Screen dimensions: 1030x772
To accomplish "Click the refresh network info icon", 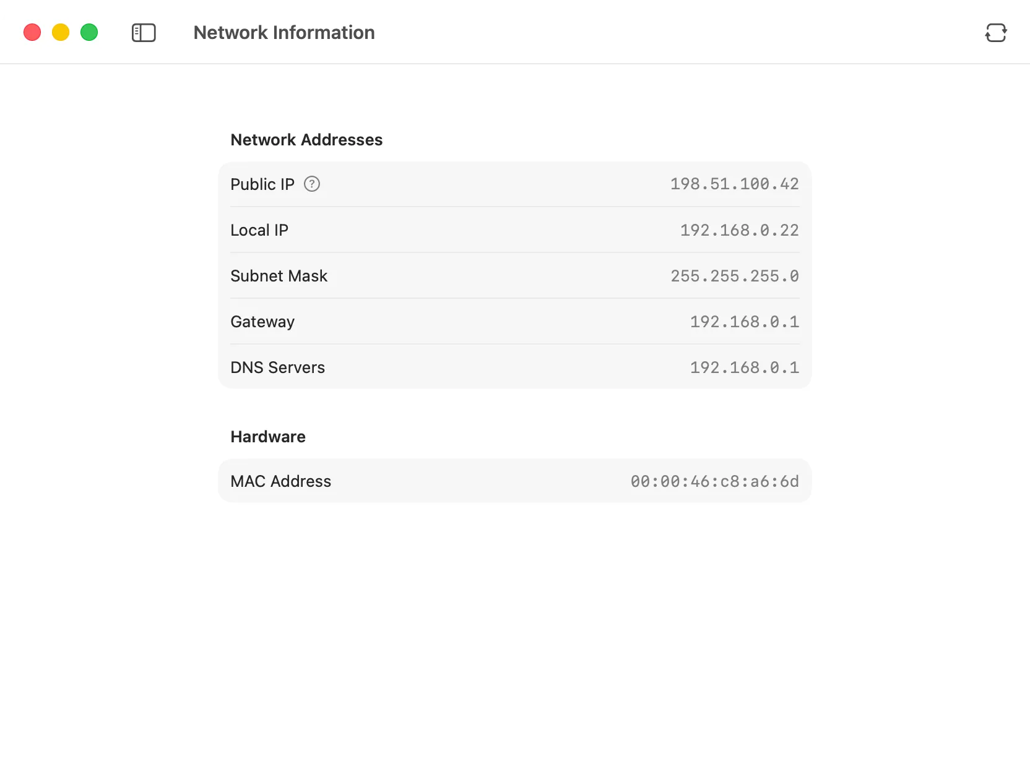I will pos(995,33).
